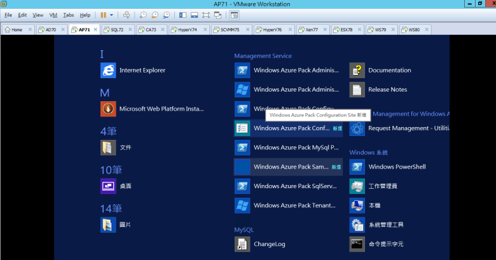Open the Tabs menu

[x=68, y=15]
